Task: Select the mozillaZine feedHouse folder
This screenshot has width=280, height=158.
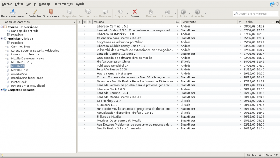Action: coord(27,78)
